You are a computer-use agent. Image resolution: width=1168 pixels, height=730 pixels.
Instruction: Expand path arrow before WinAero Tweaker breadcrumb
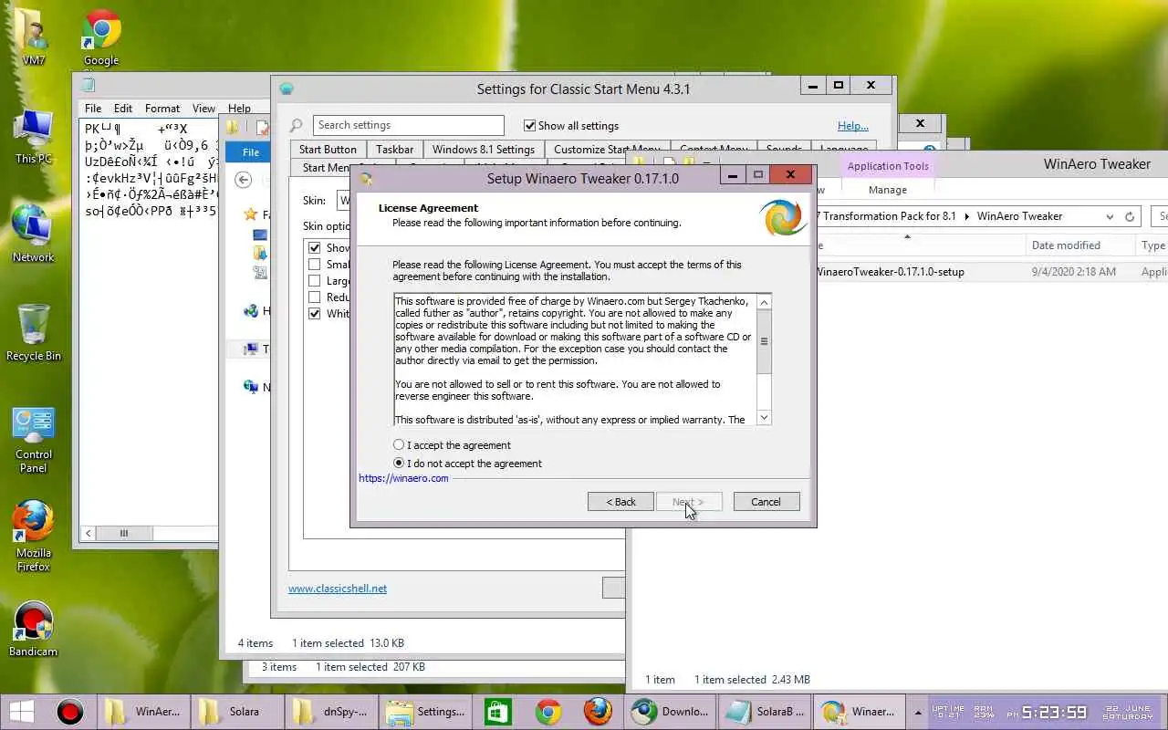[966, 216]
